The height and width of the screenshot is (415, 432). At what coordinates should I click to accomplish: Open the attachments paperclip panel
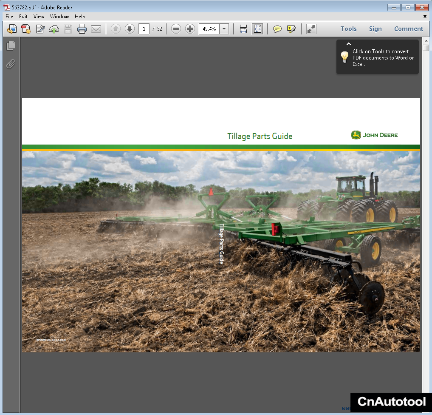(11, 64)
